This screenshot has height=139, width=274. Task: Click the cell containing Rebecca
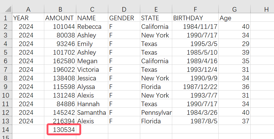pyautogui.click(x=92, y=27)
